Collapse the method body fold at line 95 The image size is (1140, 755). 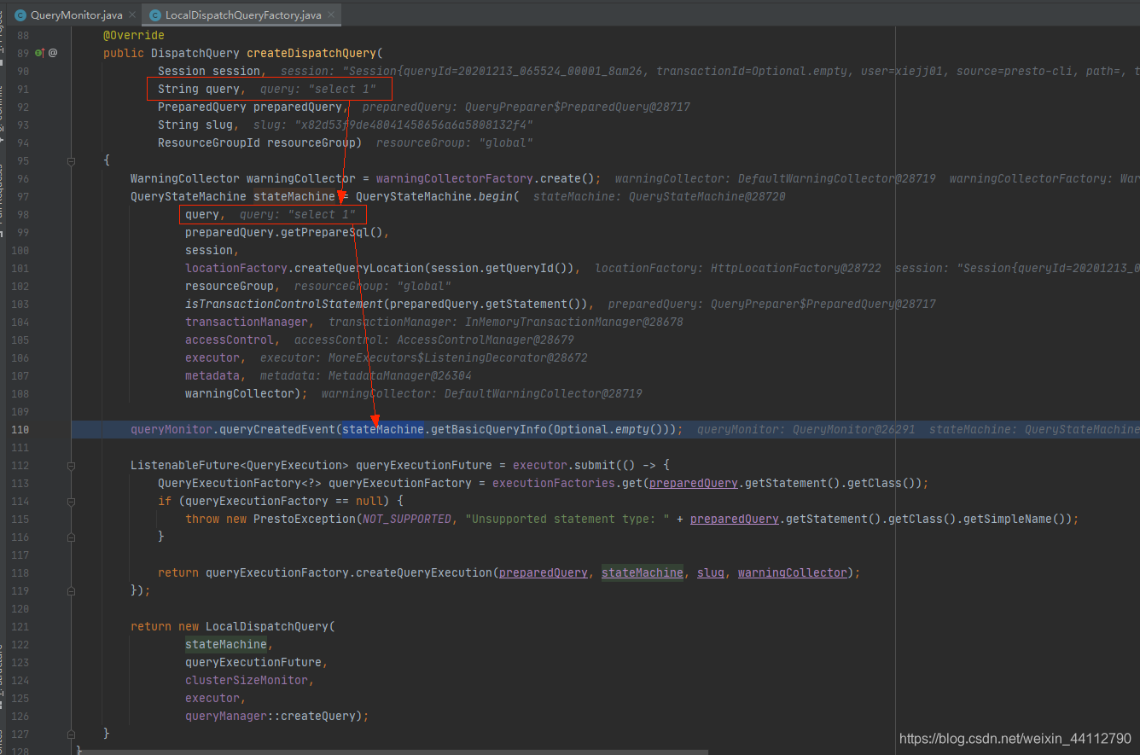(x=72, y=160)
